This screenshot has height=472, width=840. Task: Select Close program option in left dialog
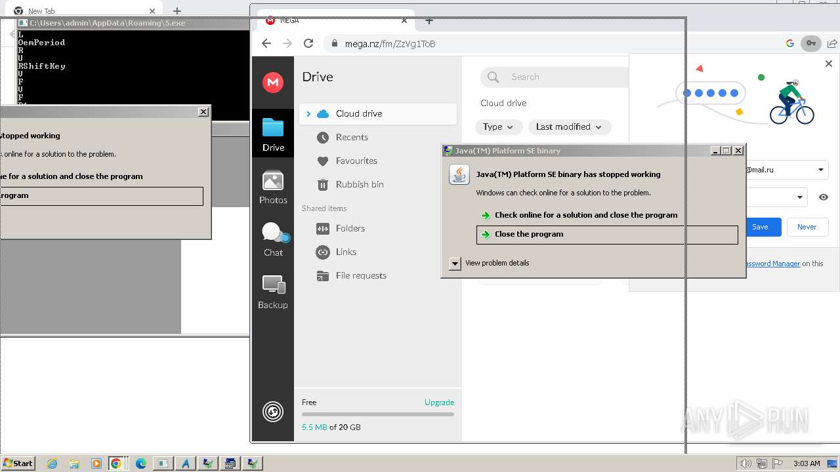pyautogui.click(x=101, y=196)
